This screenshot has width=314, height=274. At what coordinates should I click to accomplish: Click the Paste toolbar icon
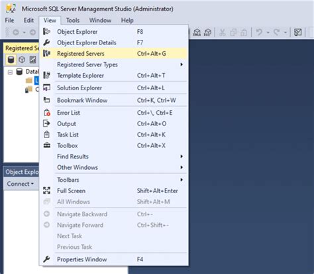(244, 33)
